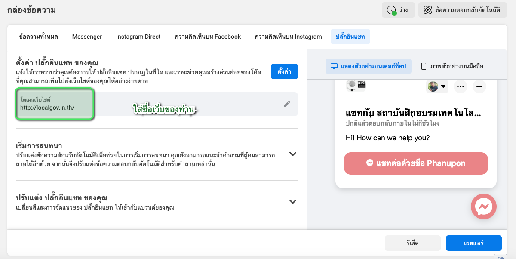Click the availability status button with clock icon
The width and height of the screenshot is (516, 259).
[398, 10]
